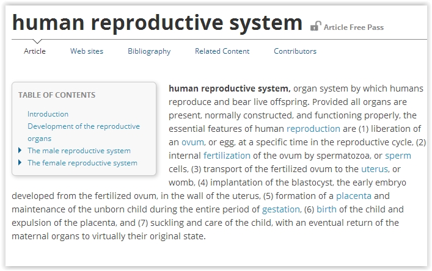The image size is (432, 271).
Task: Follow the gestation hyperlink
Action: pyautogui.click(x=281, y=209)
